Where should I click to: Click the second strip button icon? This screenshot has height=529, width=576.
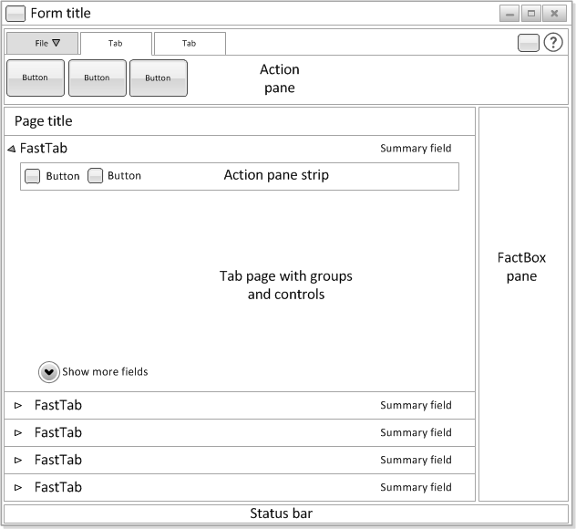click(x=95, y=175)
